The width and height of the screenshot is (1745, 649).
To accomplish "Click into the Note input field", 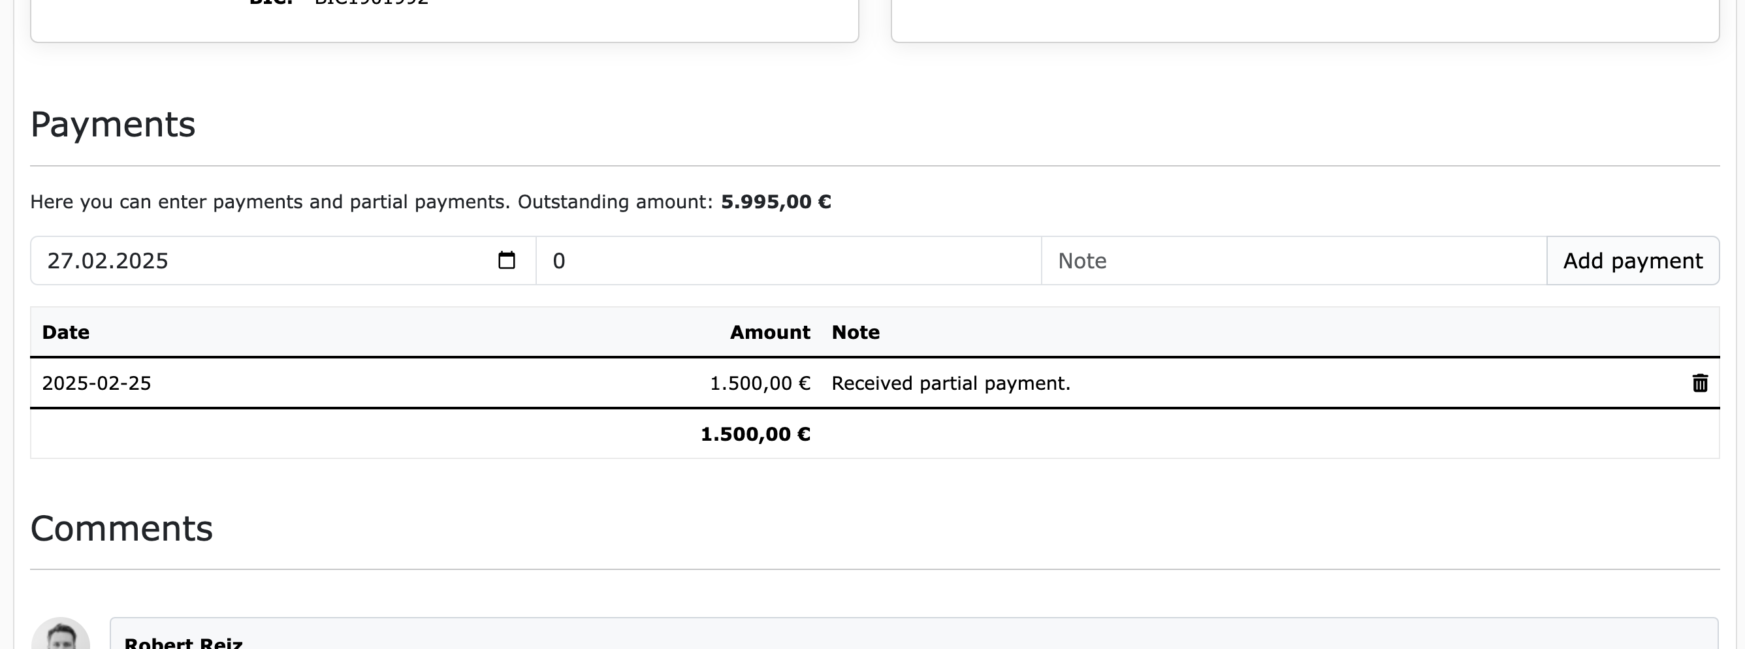I will click(x=1293, y=261).
